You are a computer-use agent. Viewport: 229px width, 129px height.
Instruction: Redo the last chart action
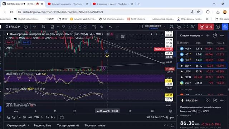point(117,27)
